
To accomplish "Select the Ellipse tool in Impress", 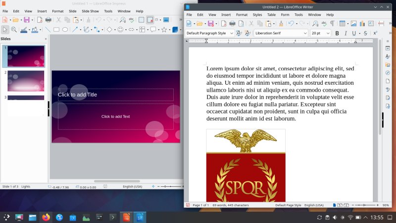I will pos(65,30).
